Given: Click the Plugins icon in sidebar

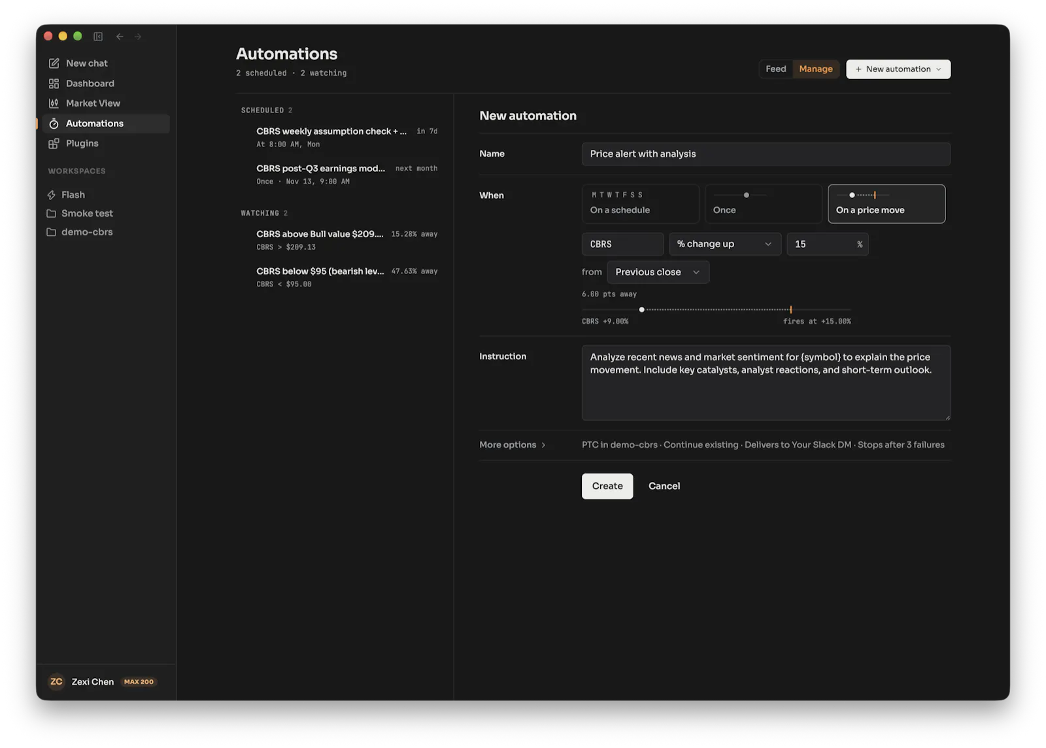Looking at the screenshot, I should tap(54, 144).
